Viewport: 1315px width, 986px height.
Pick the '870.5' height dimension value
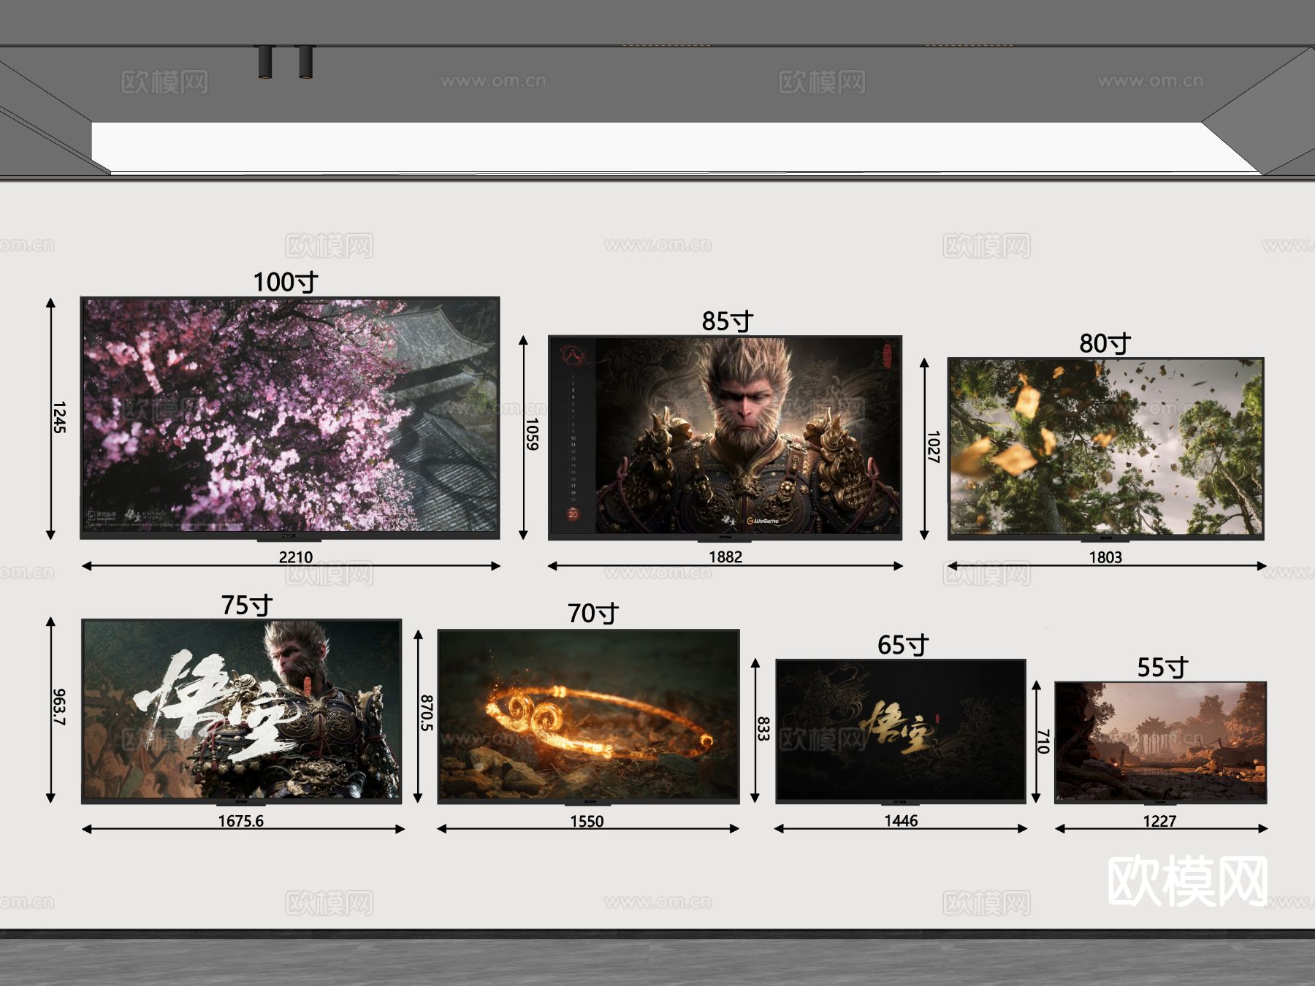pyautogui.click(x=427, y=714)
